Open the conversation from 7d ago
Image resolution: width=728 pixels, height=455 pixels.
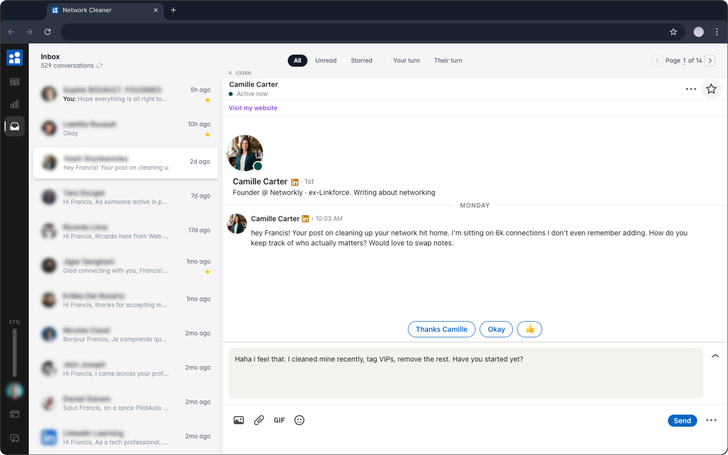[125, 197]
